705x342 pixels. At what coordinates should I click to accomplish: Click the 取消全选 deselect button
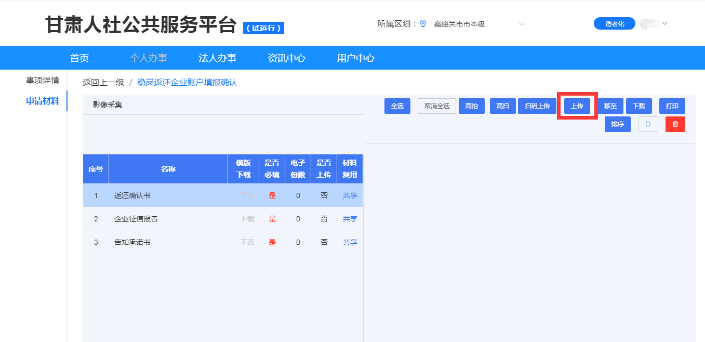point(436,106)
